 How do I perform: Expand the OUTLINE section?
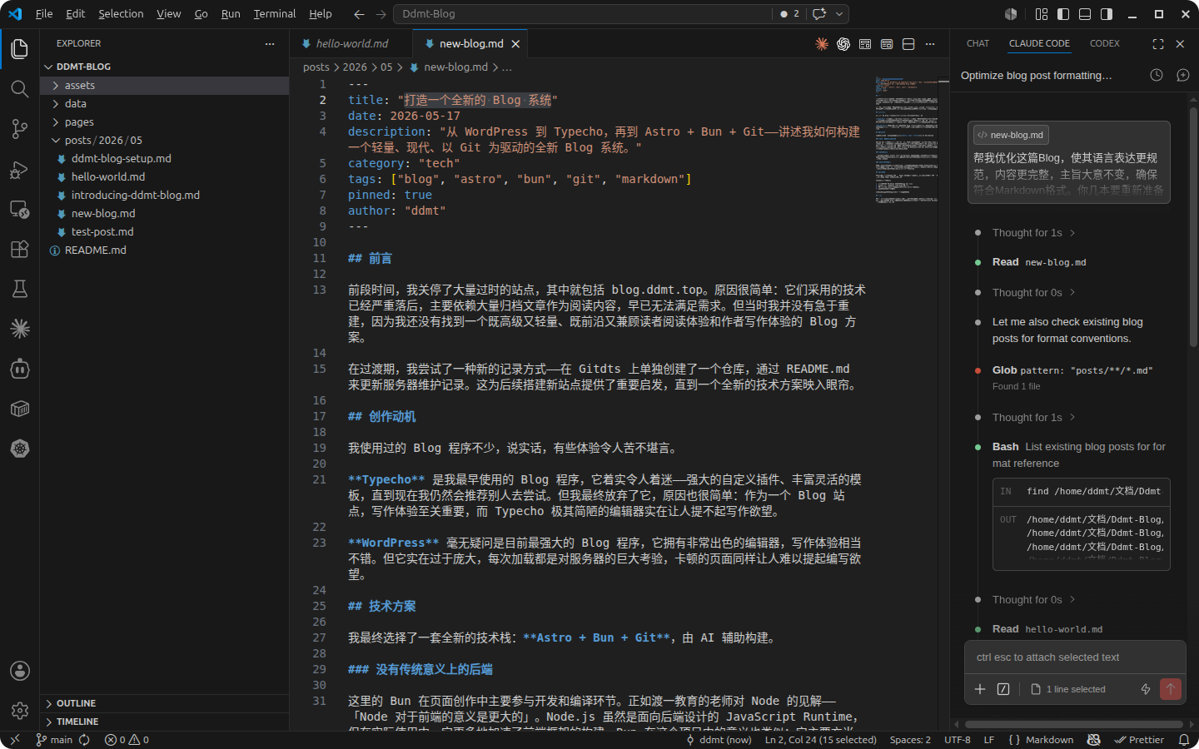pos(165,703)
